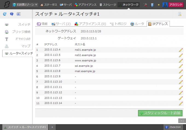Click the スタティックルート追加 button

[x=160, y=113]
